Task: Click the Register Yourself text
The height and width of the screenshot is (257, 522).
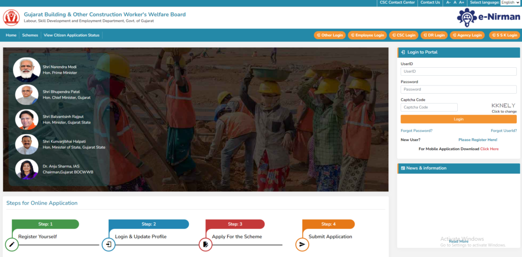Action: [38, 237]
